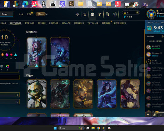Image resolution: width=164 pixels, height=131 pixels.
Task: Click the red ultimate gem icon
Action: click(11, 55)
